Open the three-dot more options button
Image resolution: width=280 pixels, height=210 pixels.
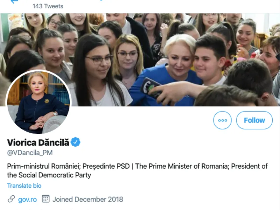coord(222,120)
